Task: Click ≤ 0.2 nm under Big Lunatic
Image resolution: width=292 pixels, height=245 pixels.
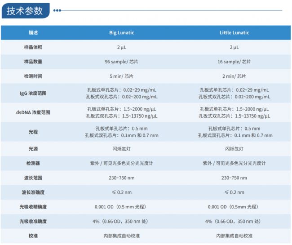Action: pos(122,192)
